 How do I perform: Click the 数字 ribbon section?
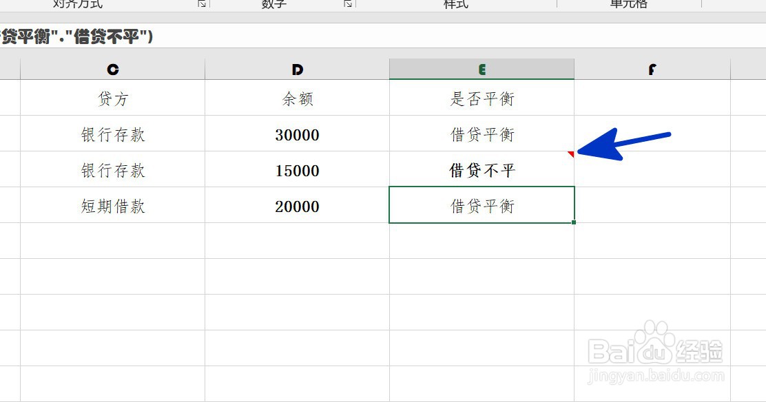coord(273,4)
